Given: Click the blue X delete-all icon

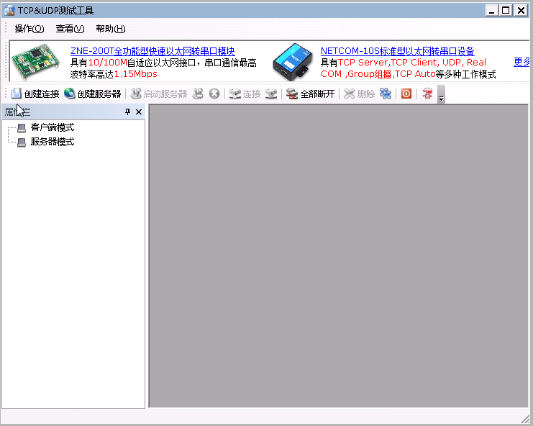Looking at the screenshot, I should (386, 94).
